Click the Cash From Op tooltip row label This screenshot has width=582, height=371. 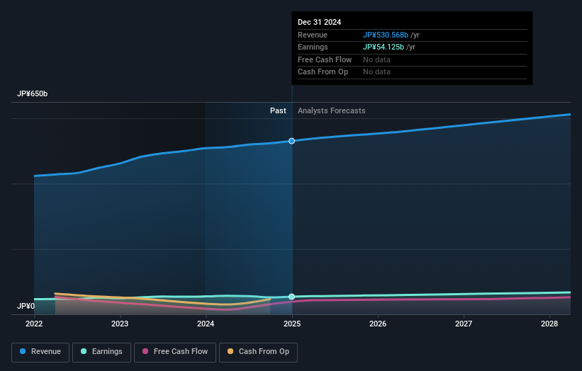coord(323,72)
